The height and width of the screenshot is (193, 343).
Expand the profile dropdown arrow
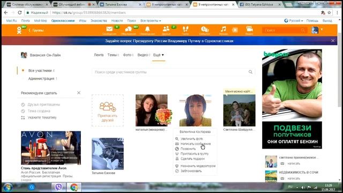click(x=322, y=29)
